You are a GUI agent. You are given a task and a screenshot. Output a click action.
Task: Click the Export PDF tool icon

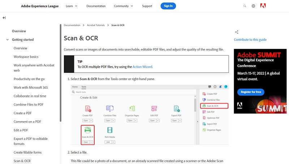[176, 108]
